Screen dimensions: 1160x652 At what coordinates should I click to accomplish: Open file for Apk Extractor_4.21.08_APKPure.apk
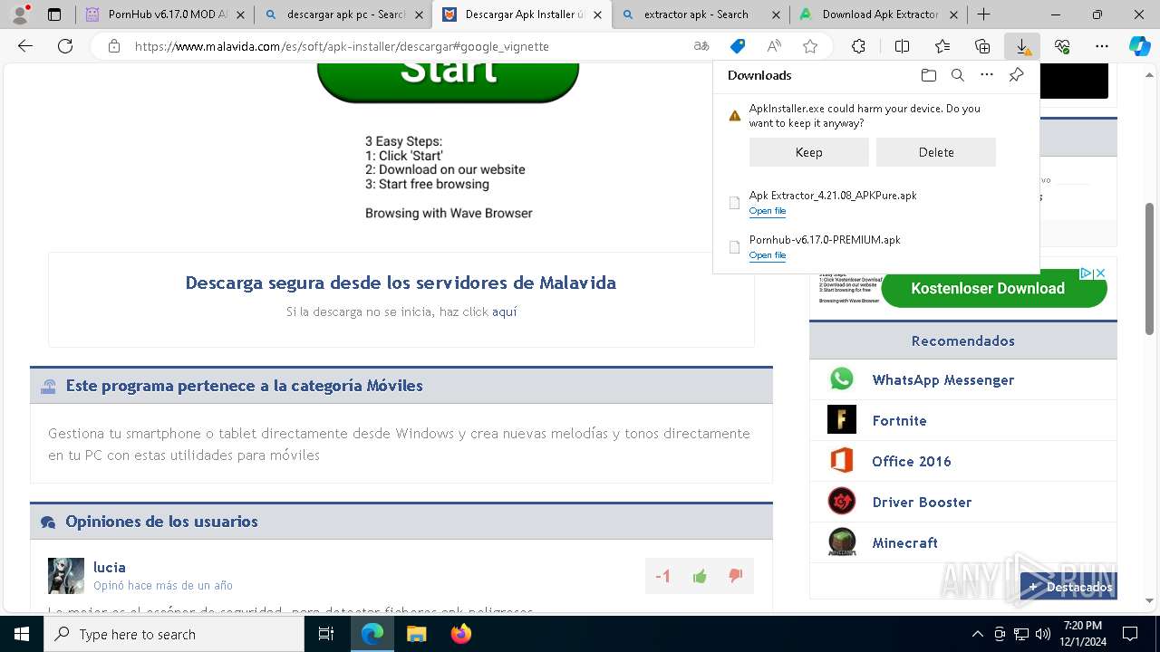[768, 211]
